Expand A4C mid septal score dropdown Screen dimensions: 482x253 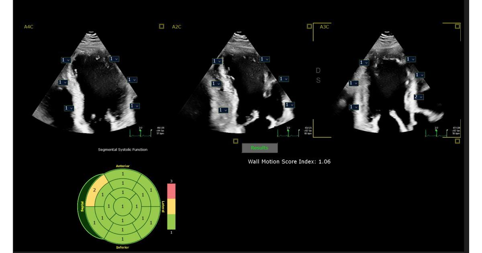click(x=63, y=82)
